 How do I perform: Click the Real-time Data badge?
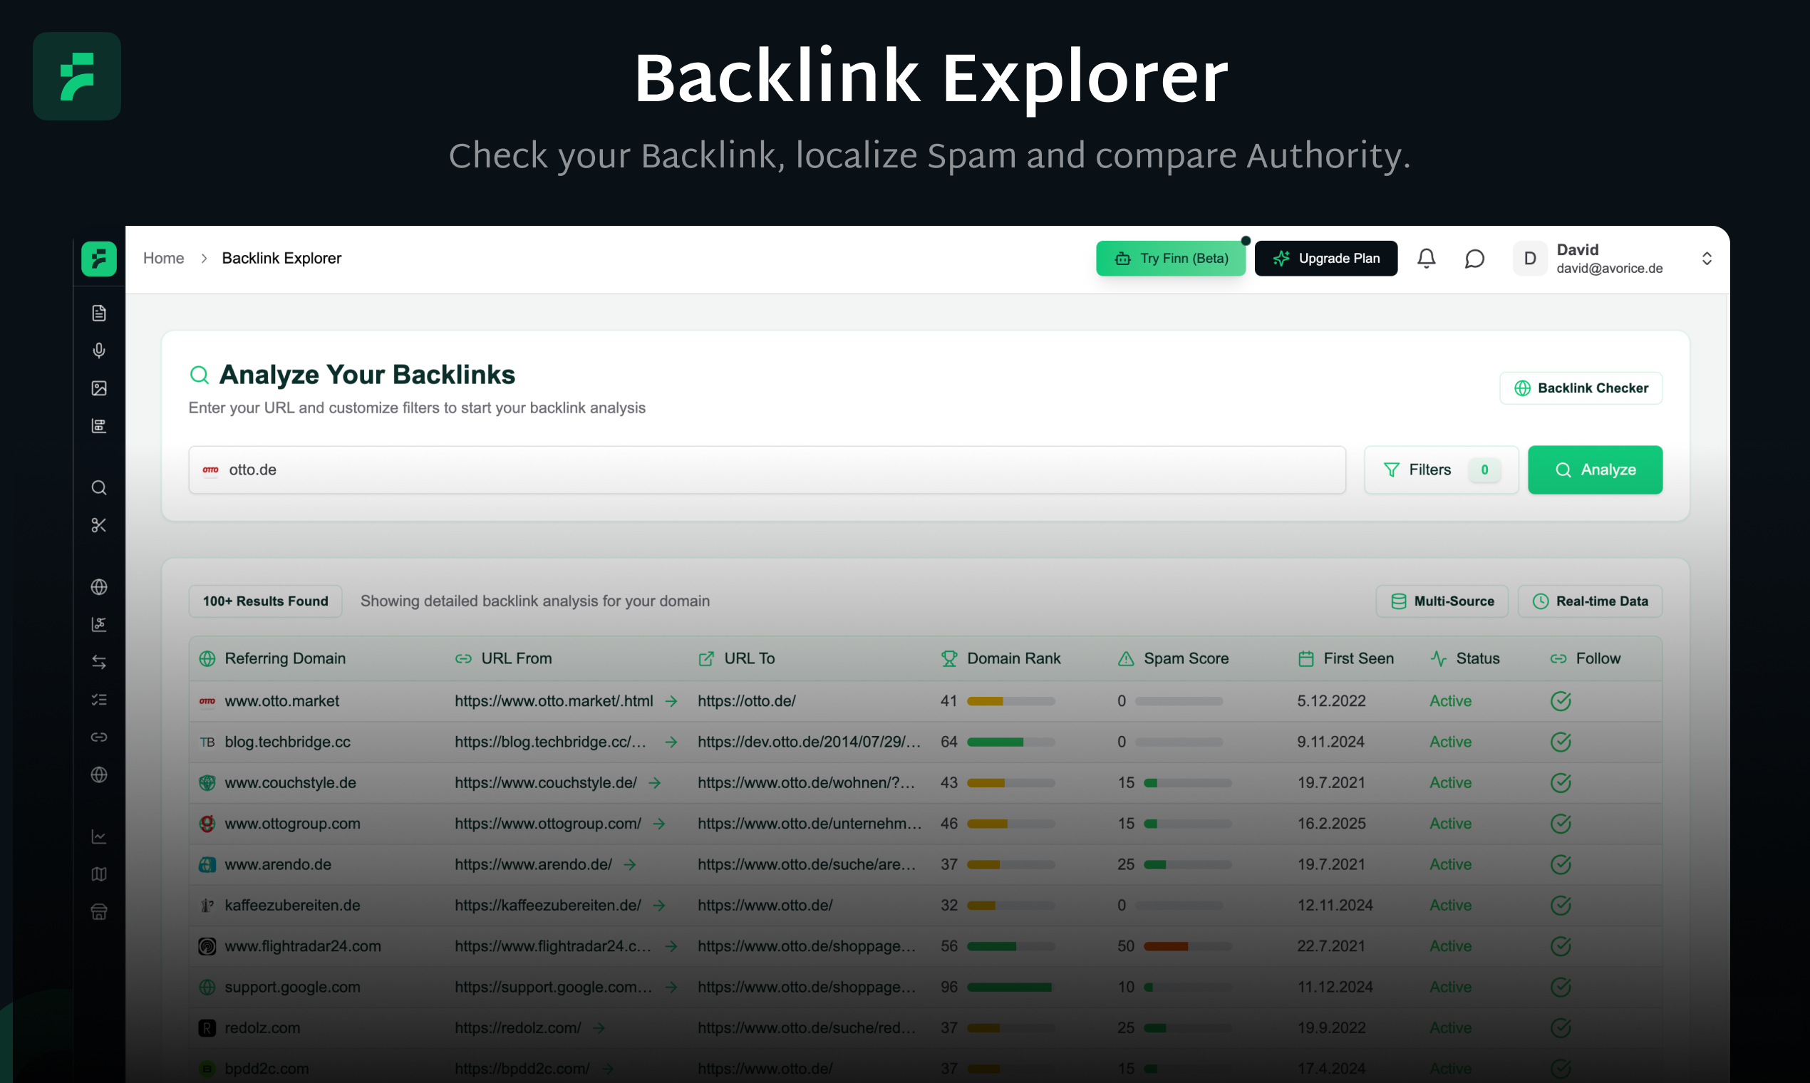pyautogui.click(x=1590, y=601)
